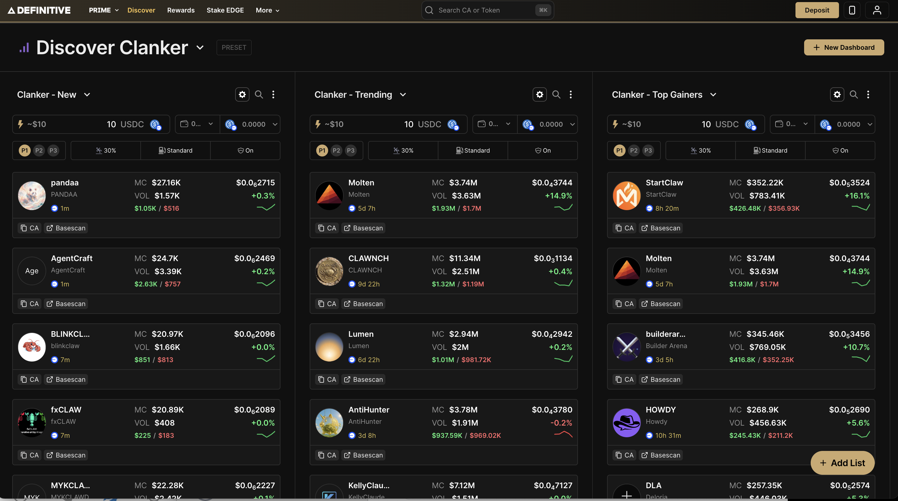Open three-dot menu of Top Gainers list
The image size is (898, 501).
click(868, 94)
